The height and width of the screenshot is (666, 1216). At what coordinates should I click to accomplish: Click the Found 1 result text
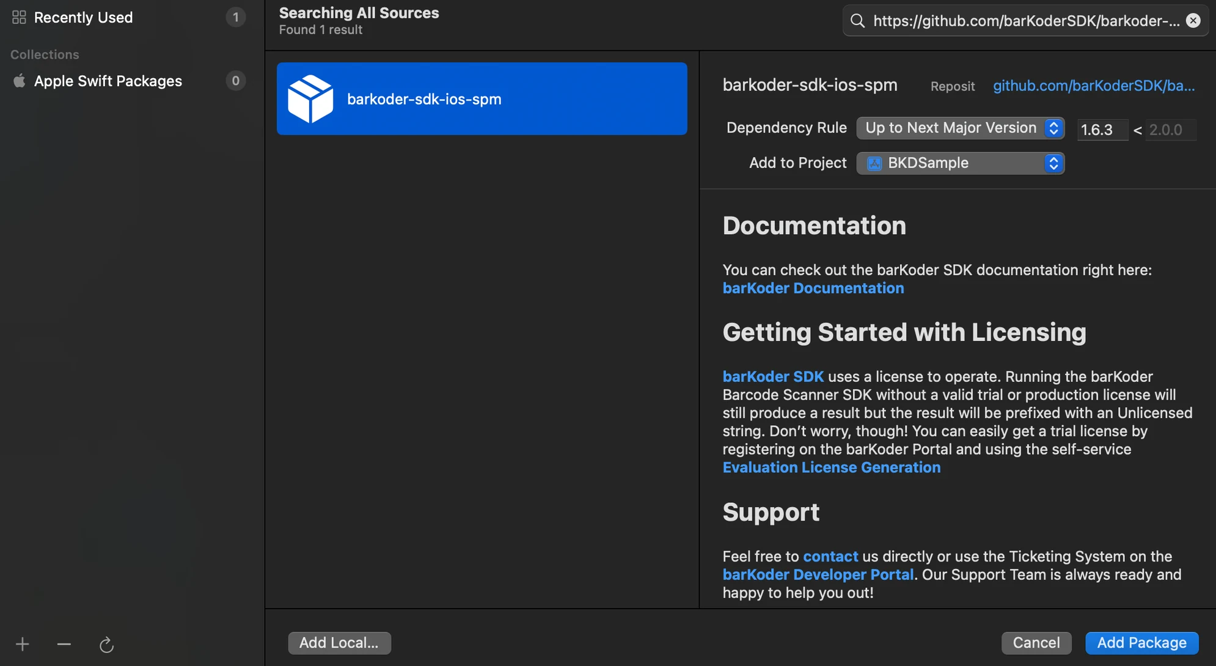point(321,30)
